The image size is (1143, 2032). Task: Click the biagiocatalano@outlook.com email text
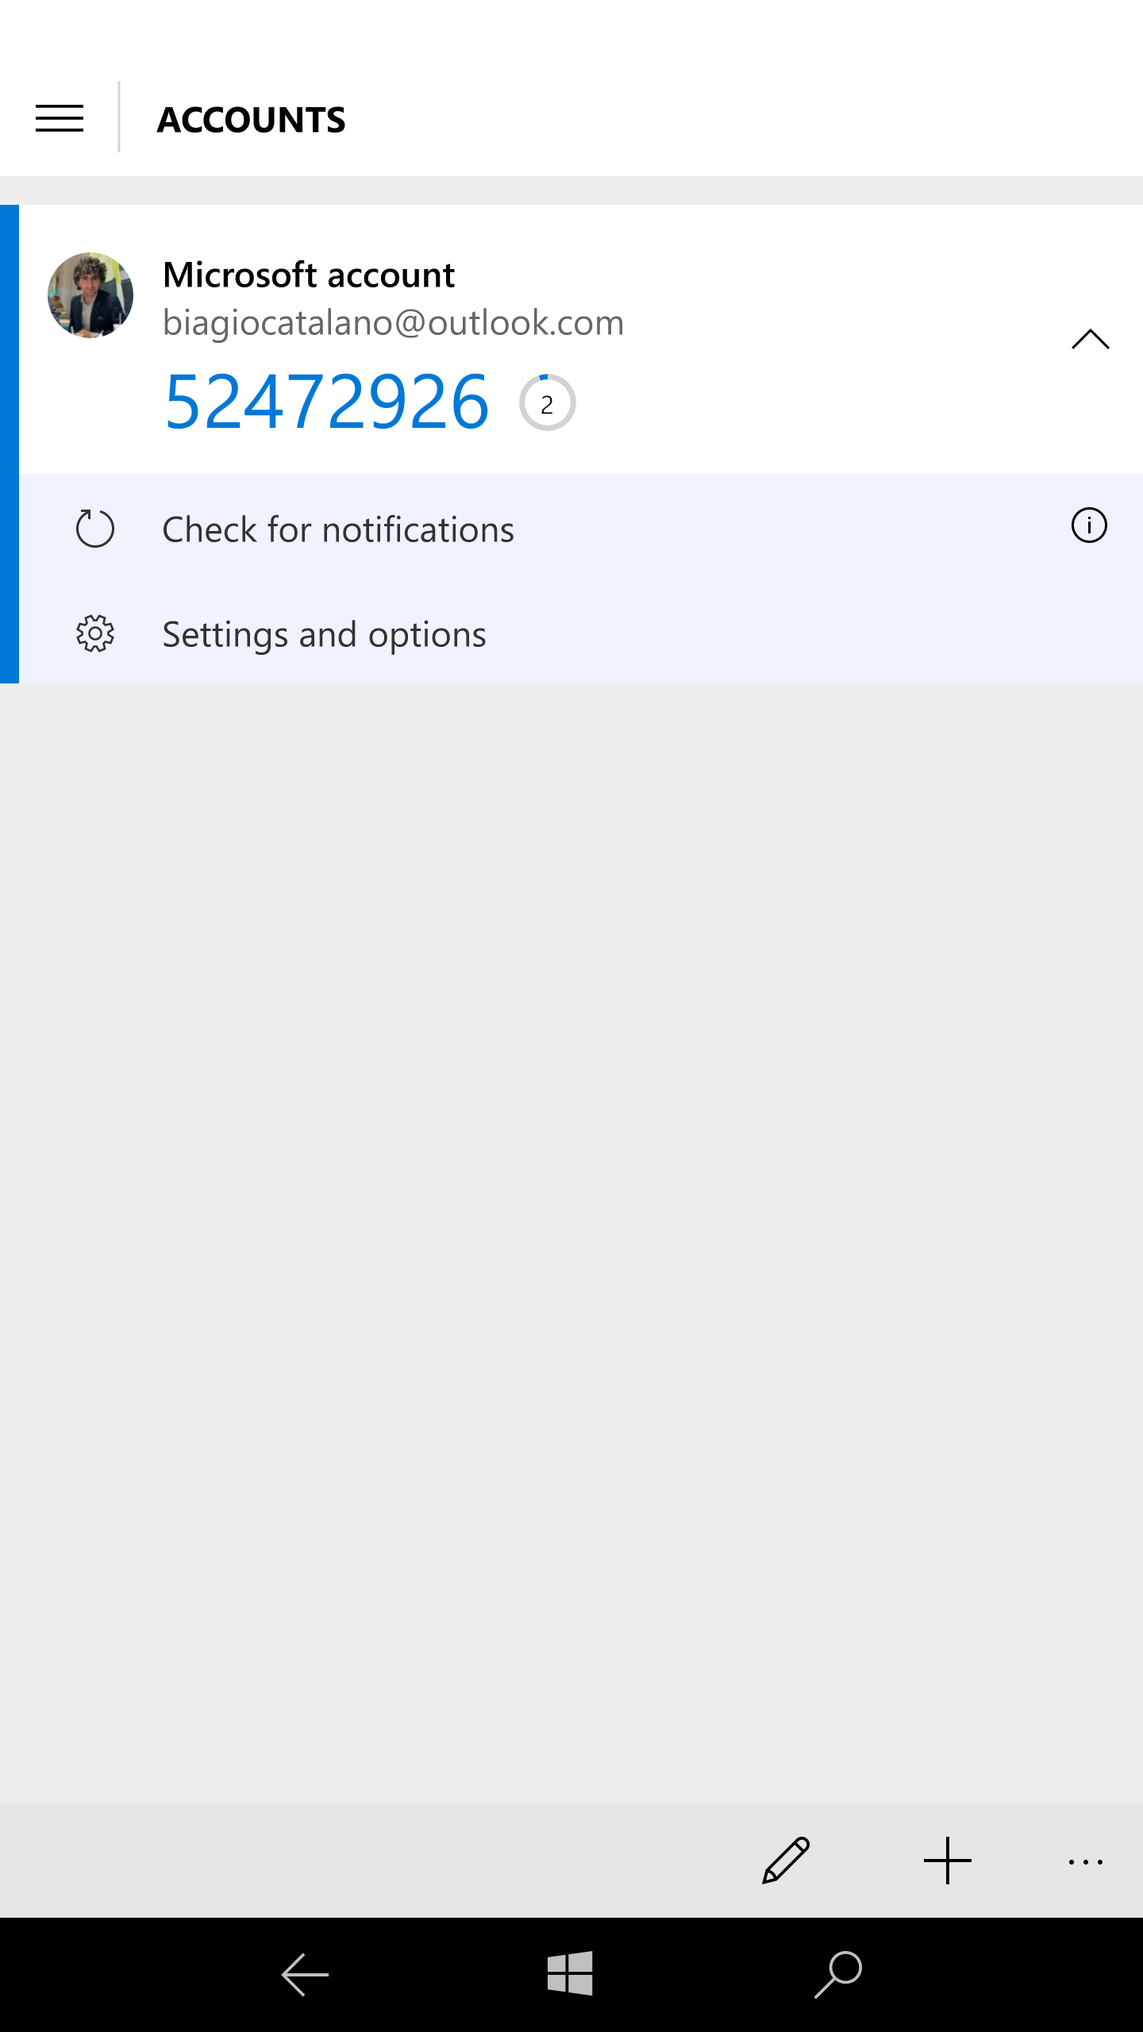click(393, 323)
